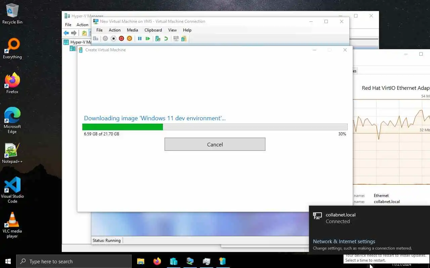Open the Recycle Bin desktop icon
The width and height of the screenshot is (430, 268).
12,14
